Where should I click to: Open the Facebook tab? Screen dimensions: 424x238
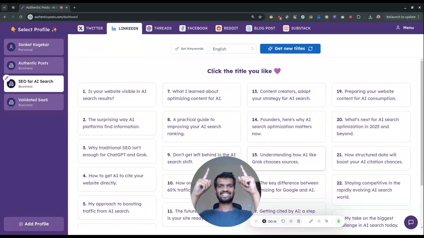(193, 28)
